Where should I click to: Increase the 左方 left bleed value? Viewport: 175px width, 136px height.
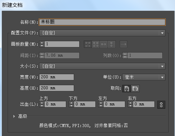[x=101, y=103]
